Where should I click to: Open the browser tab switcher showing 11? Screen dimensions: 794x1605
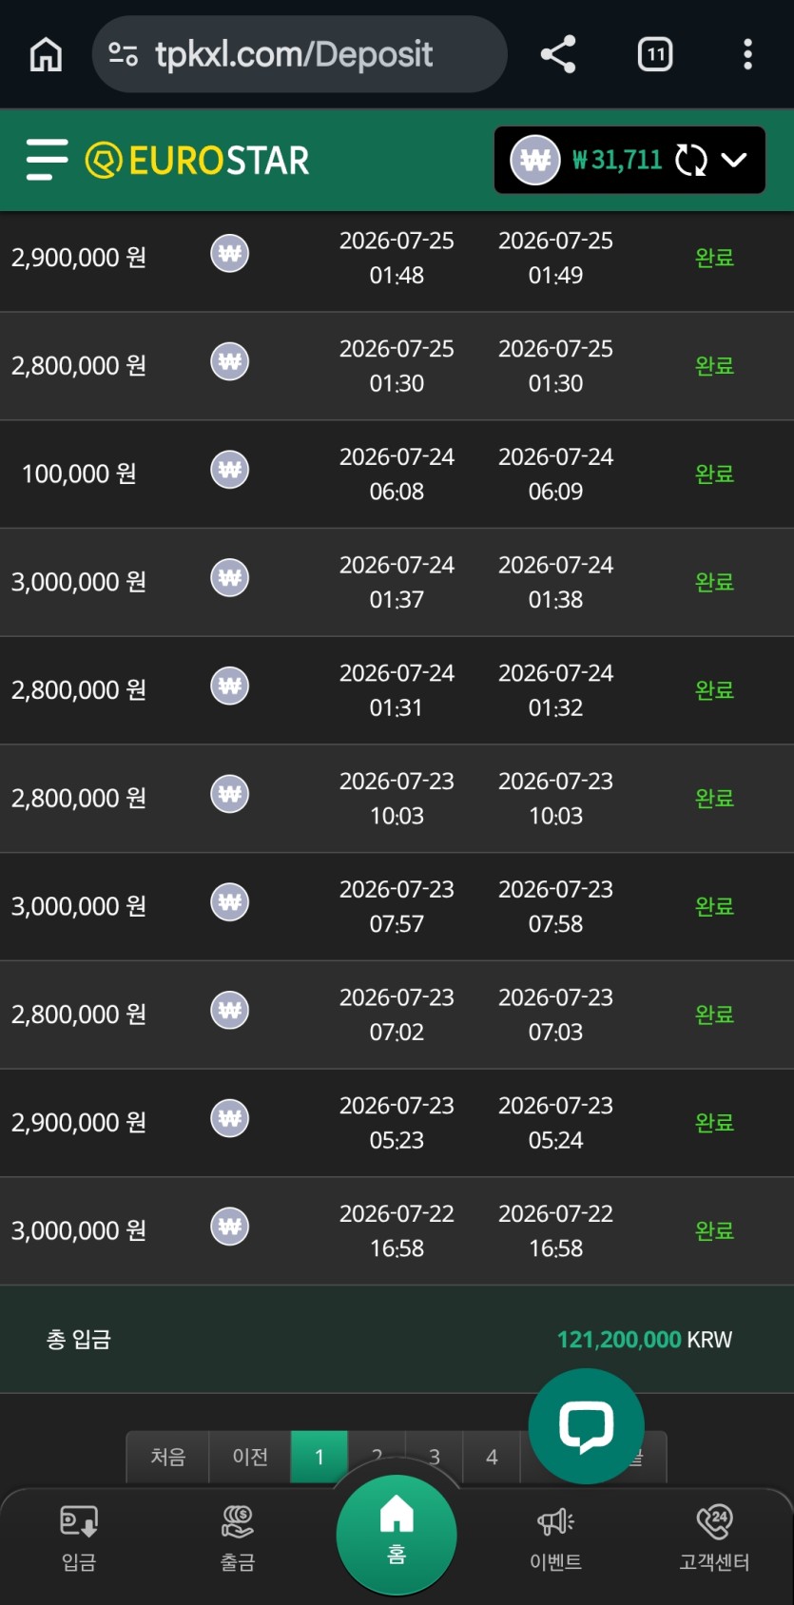[655, 54]
